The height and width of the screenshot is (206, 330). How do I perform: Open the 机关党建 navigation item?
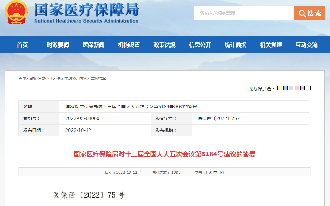coord(271,45)
